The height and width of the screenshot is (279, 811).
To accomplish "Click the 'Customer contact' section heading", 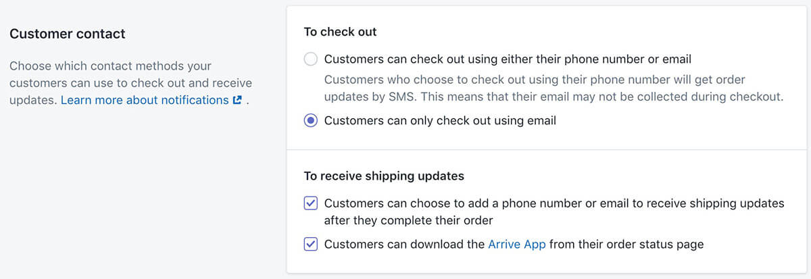I will 68,33.
